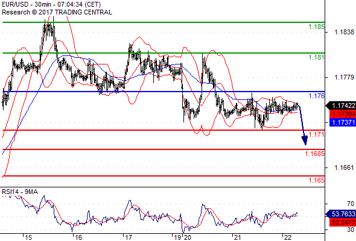356x241 pixels.
Task: Click the green 1.181 resistance label
Action: click(317, 57)
